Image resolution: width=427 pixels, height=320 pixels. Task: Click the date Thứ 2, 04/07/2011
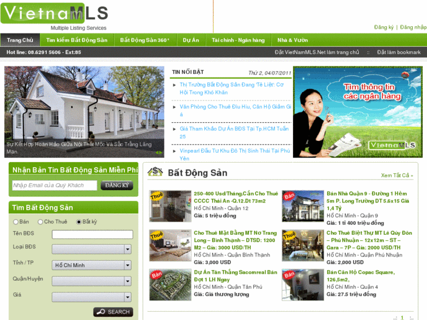pyautogui.click(x=270, y=73)
